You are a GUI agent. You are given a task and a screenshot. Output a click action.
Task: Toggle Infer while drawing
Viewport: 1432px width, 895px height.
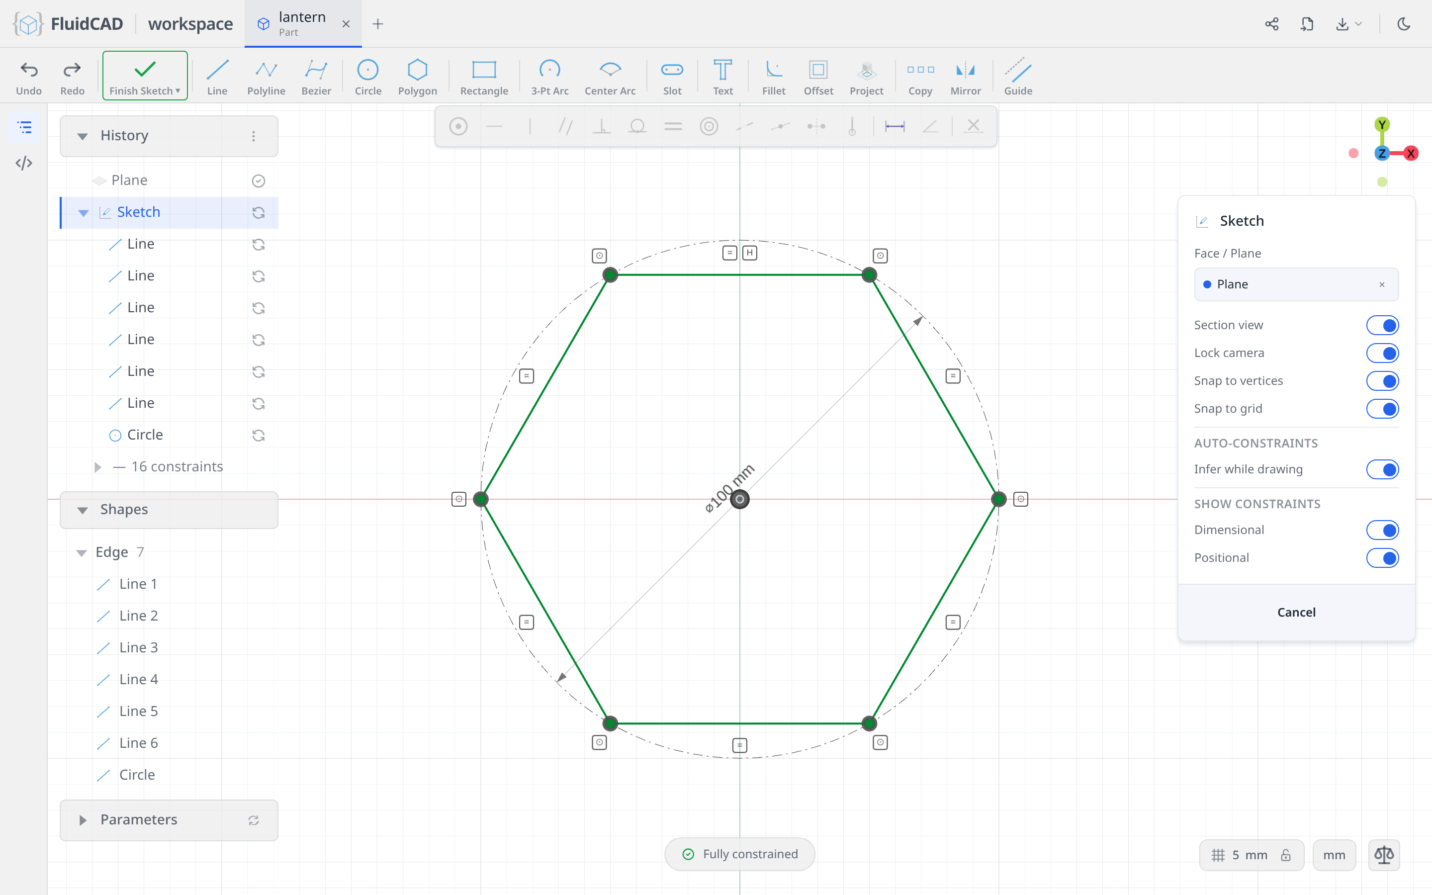1382,469
